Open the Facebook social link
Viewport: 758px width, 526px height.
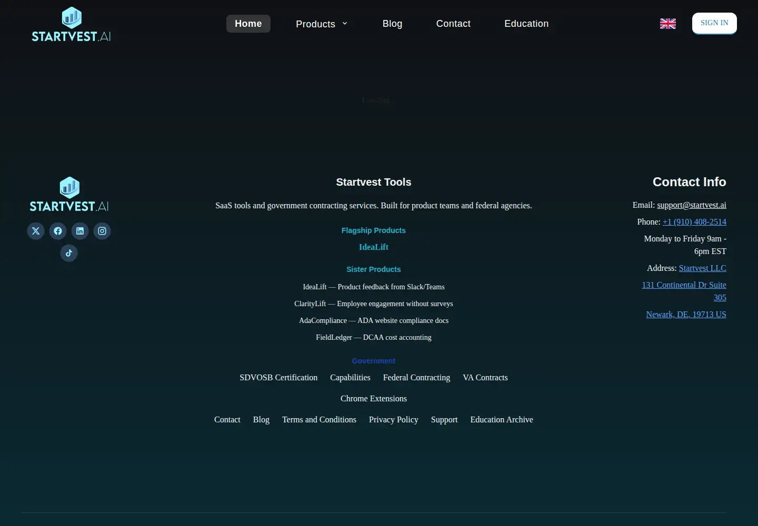pos(58,231)
